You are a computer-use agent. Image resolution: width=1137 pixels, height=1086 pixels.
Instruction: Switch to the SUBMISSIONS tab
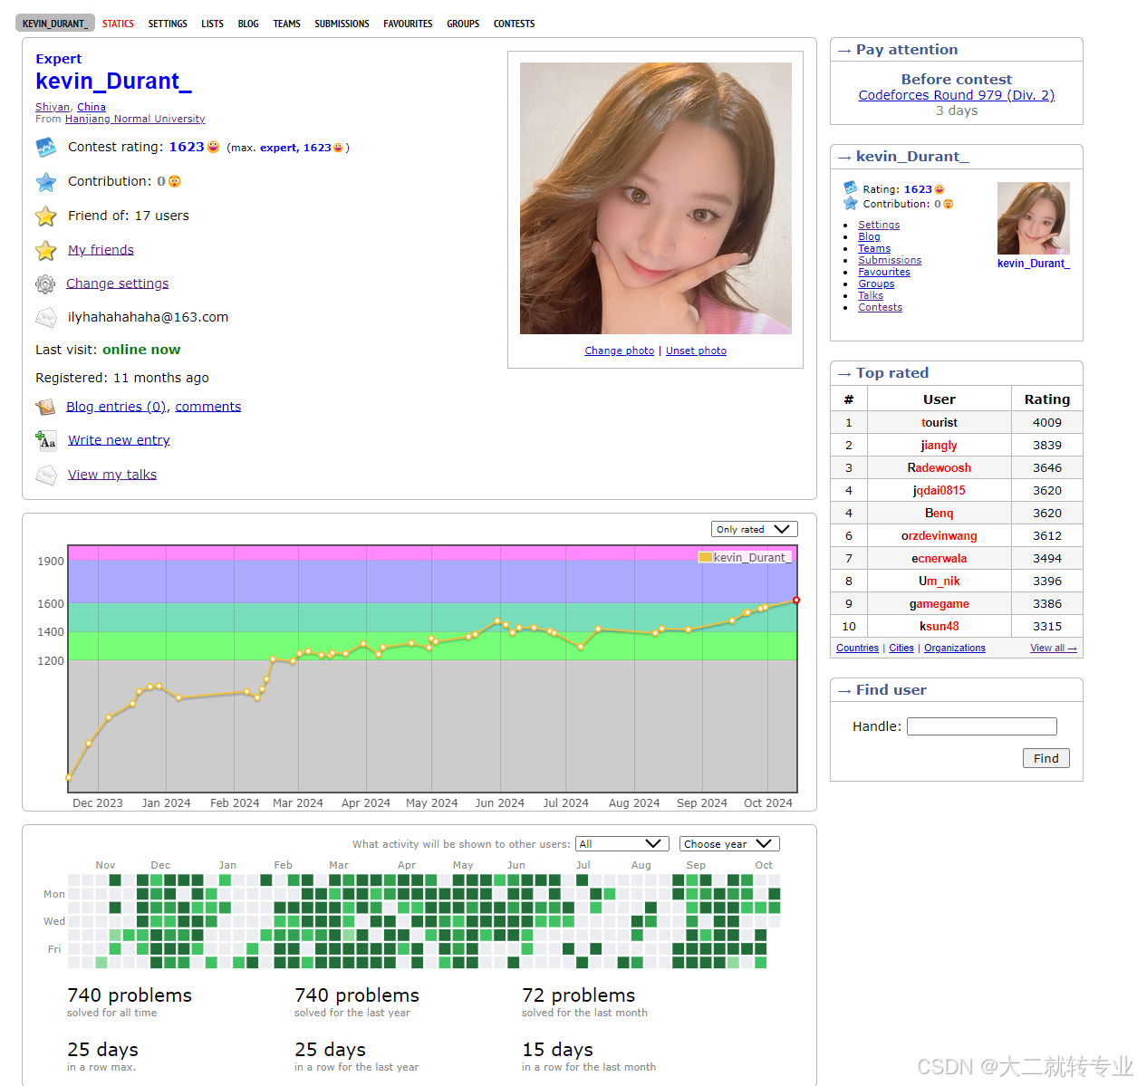(342, 24)
